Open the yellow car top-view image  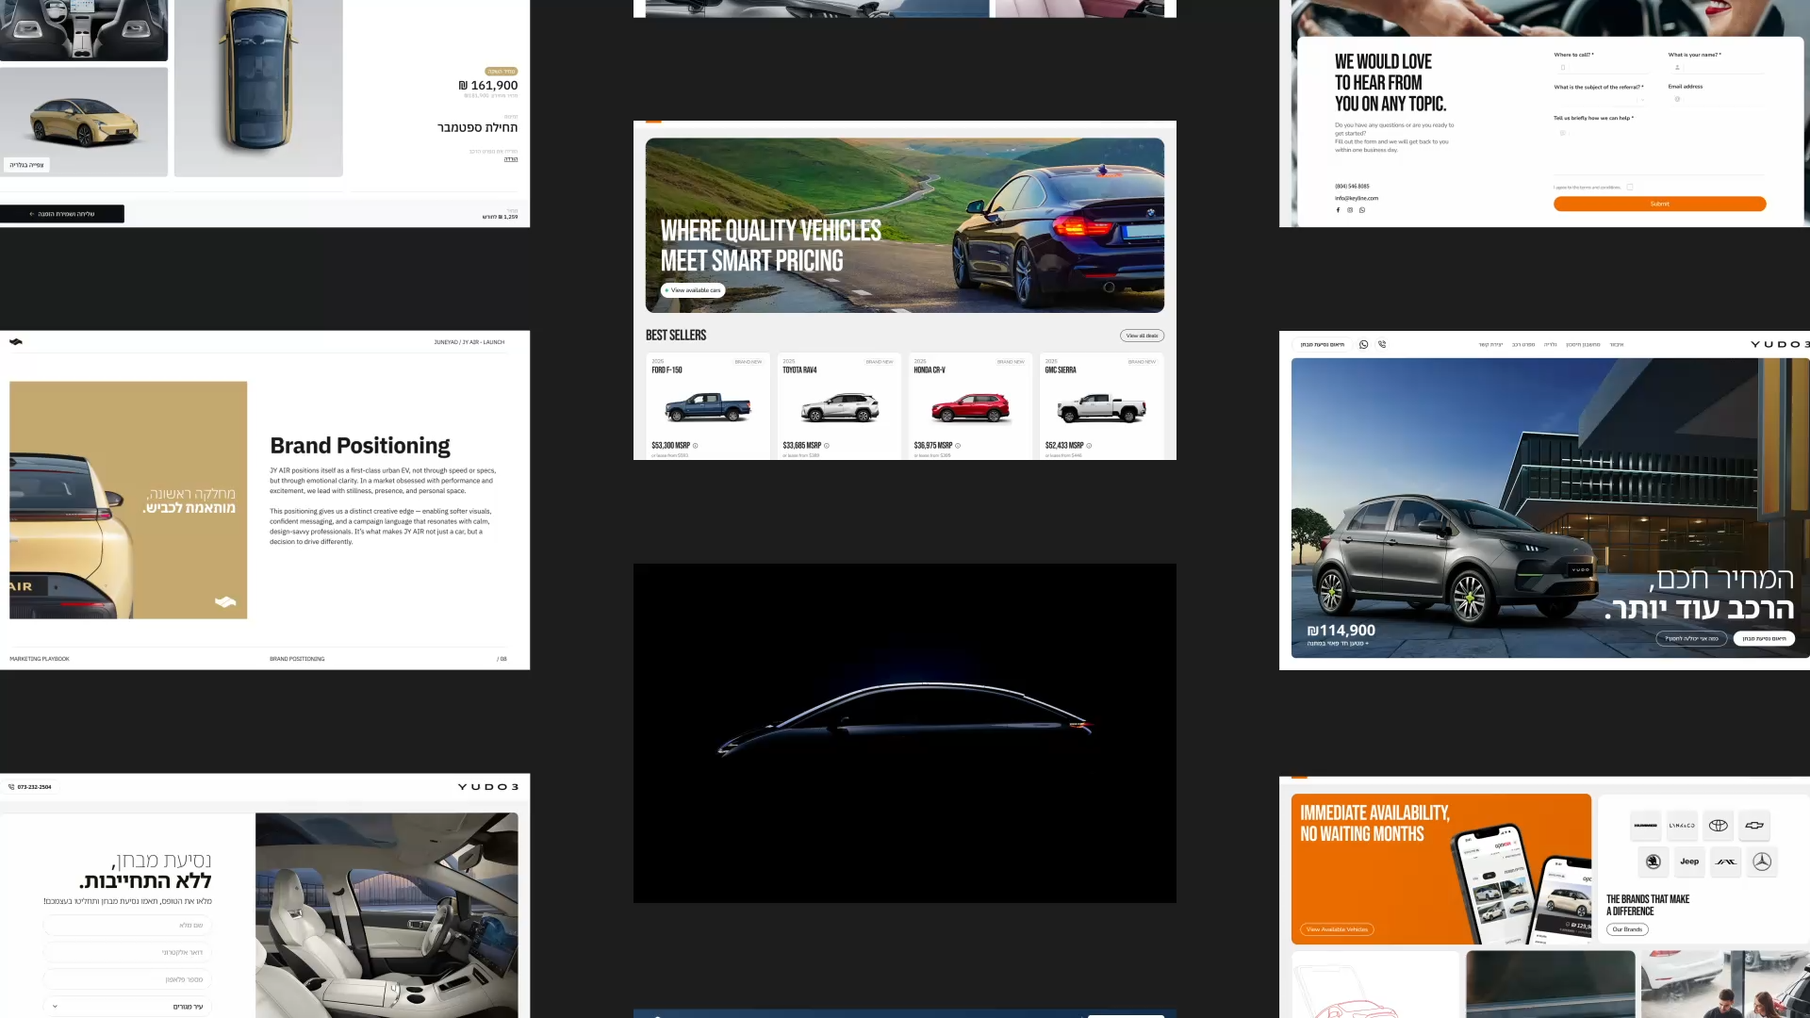[x=258, y=88]
